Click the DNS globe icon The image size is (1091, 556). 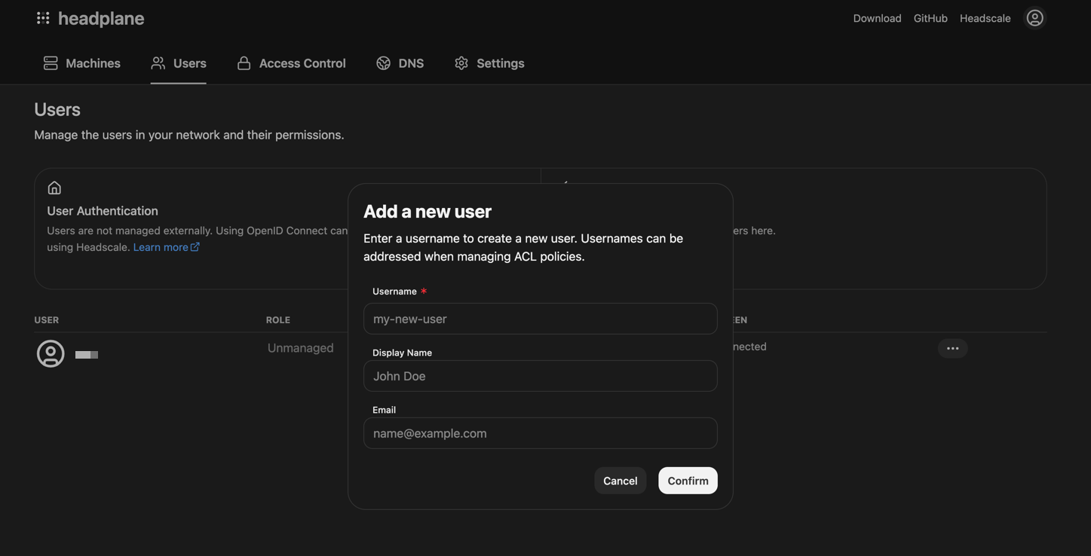coord(383,63)
